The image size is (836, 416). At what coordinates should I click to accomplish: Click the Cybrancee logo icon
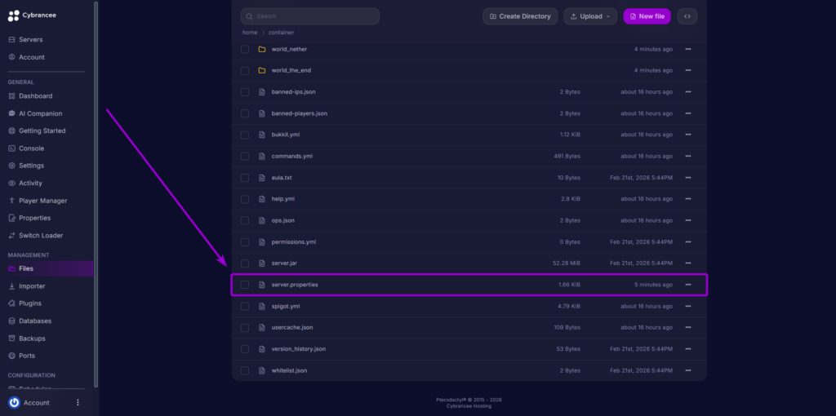pos(13,15)
